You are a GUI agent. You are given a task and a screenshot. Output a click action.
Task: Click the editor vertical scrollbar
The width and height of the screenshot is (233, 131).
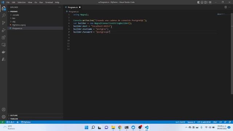[232, 53]
